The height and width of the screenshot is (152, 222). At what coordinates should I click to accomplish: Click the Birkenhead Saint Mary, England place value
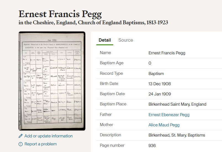tap(177, 104)
